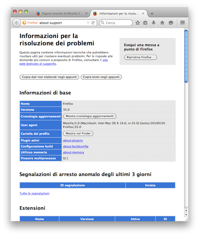Click Mostra nel Finder button
This screenshot has height=236, width=199.
tap(78, 134)
